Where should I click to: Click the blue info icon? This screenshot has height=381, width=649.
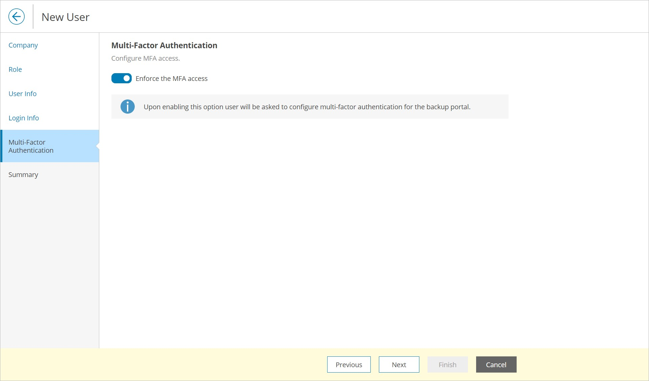[127, 107]
